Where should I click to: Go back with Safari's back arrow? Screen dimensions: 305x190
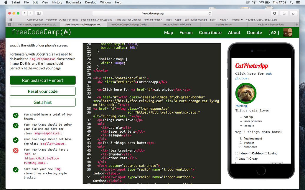24,13
